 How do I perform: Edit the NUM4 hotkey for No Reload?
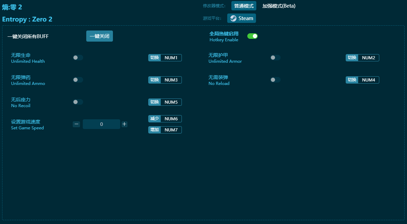[368, 80]
